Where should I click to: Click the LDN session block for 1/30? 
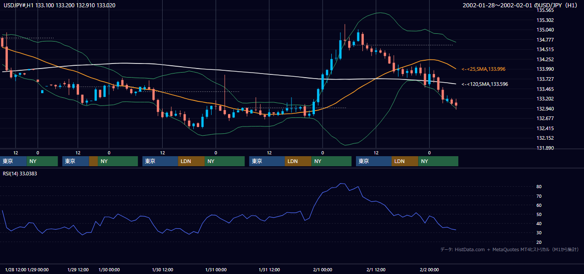point(191,161)
